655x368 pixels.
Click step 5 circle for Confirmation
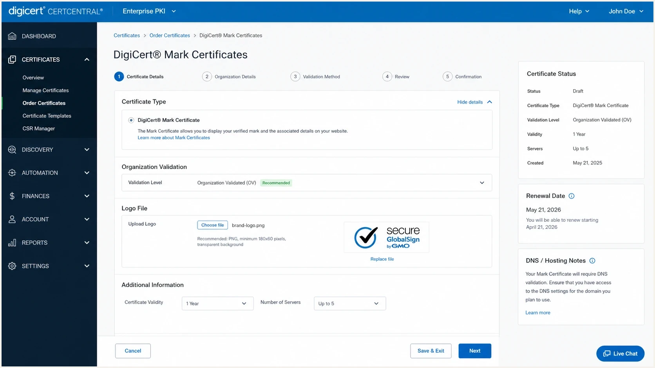tap(447, 77)
